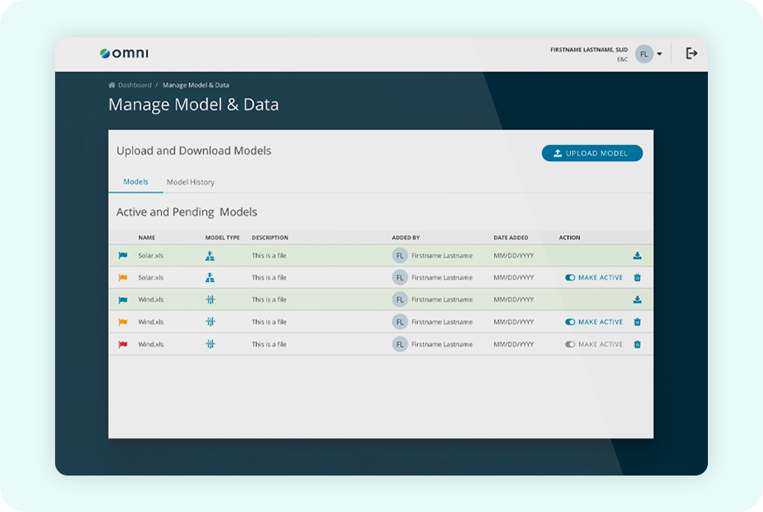This screenshot has height=512, width=763.
Task: Click the blue flag on Wind.xls row
Action: pyautogui.click(x=123, y=300)
